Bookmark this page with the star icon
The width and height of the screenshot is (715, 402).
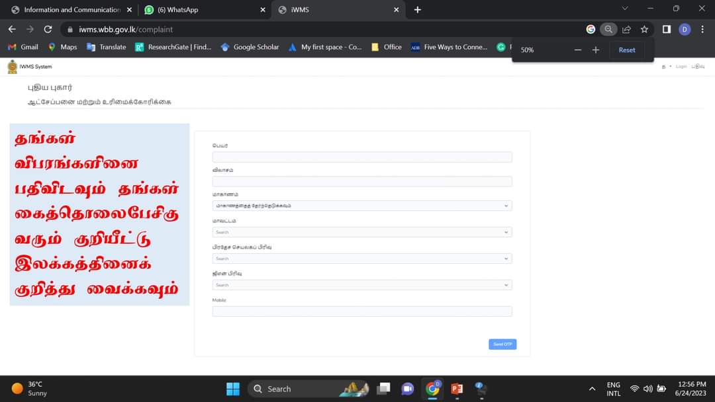[644, 29]
